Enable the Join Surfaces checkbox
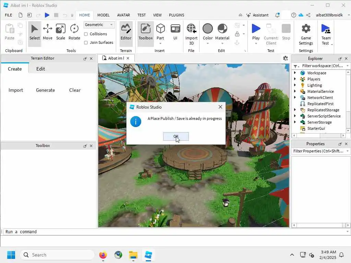351x263 pixels. 86,42
